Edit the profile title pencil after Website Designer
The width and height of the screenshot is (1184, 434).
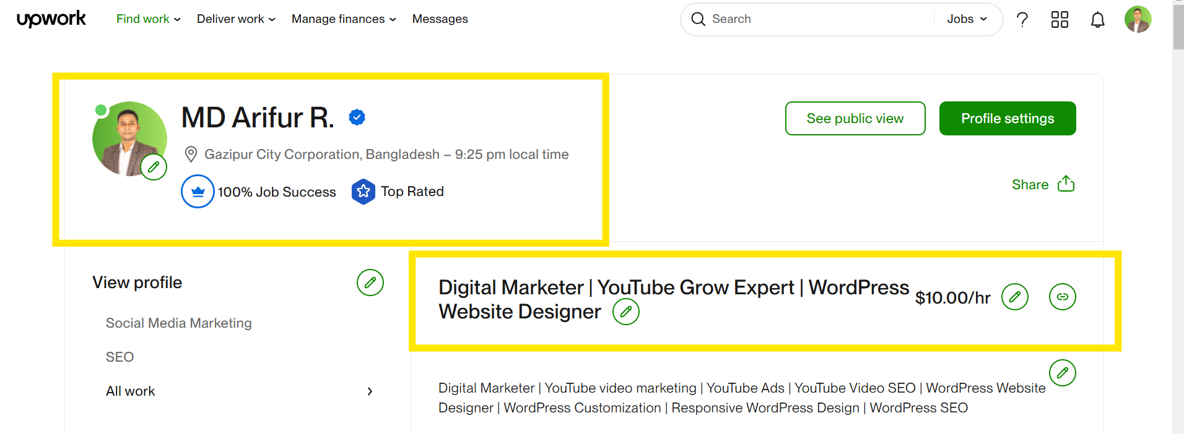coord(626,312)
